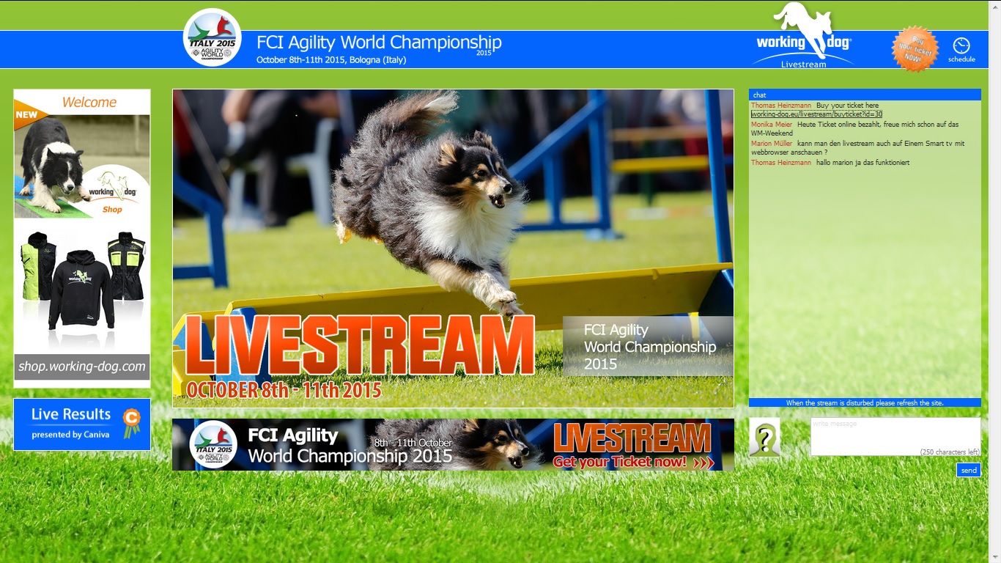Focus the write message input field
This screenshot has width=1001, height=563.
click(895, 437)
